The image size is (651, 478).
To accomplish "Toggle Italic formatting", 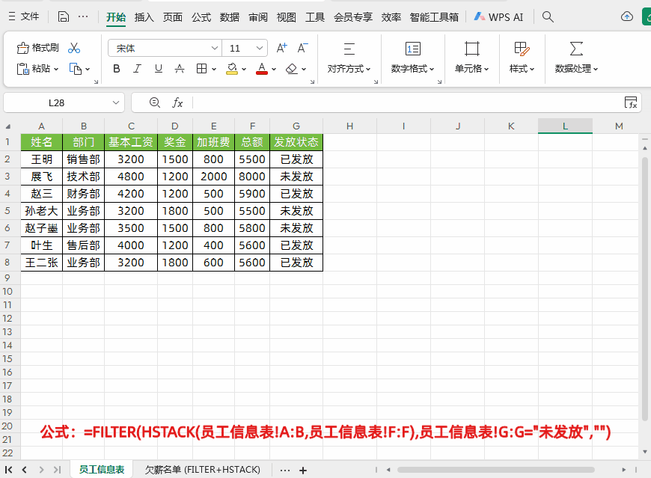I will [x=137, y=69].
